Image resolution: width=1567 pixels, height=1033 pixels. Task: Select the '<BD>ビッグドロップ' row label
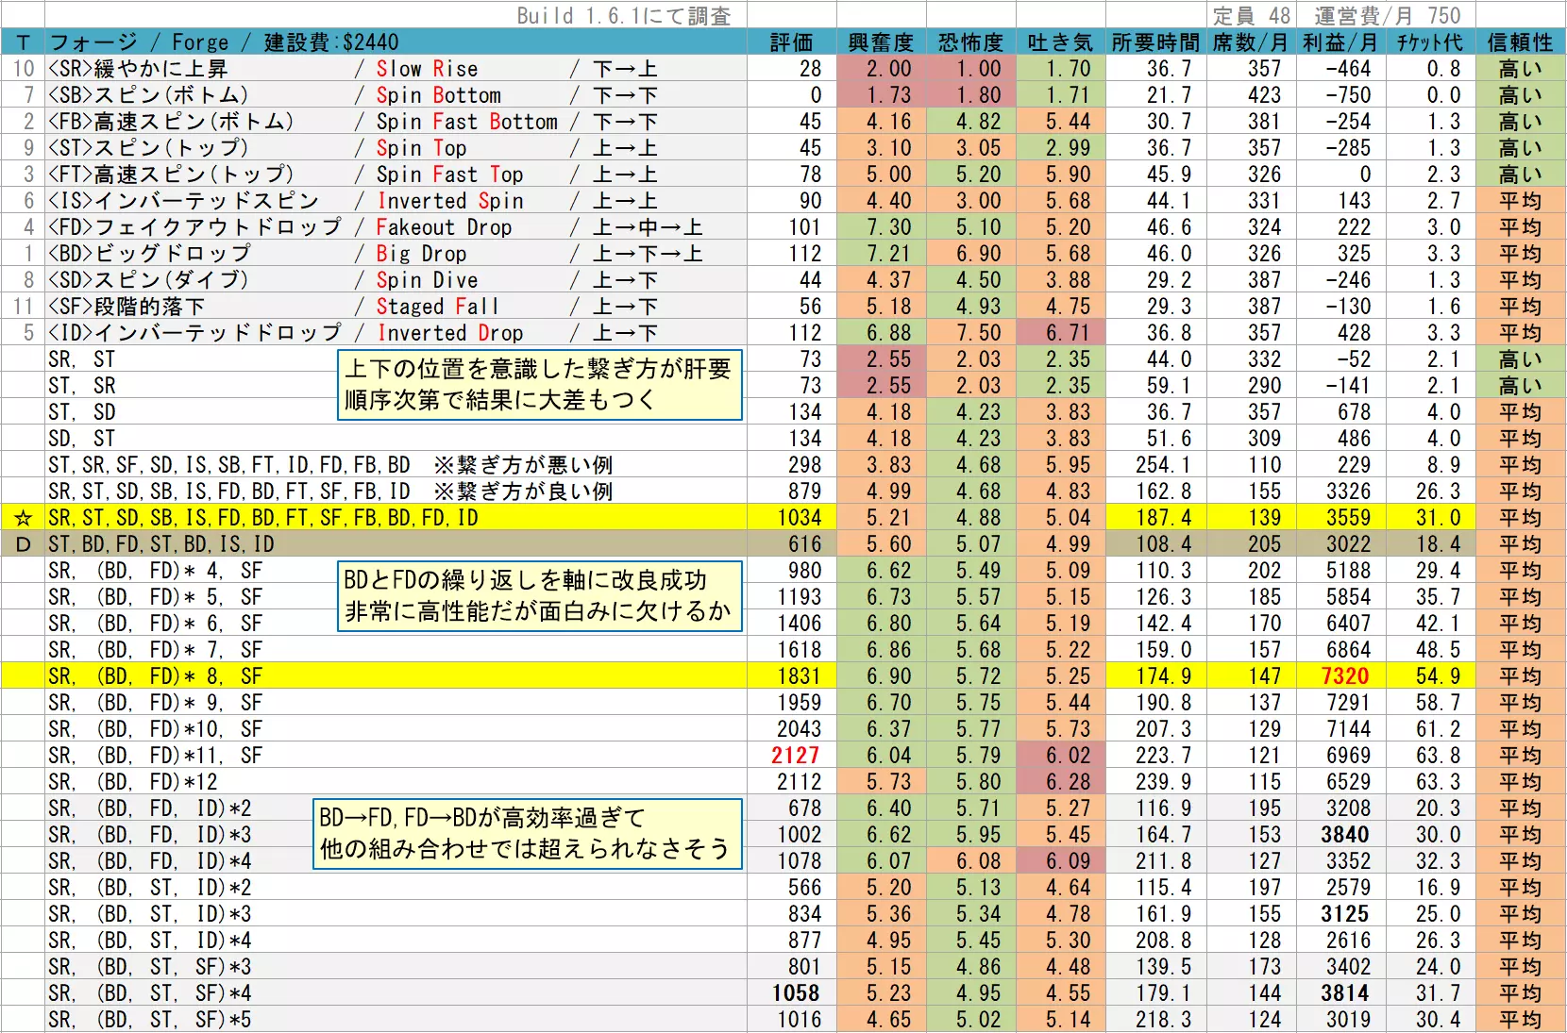[149, 254]
